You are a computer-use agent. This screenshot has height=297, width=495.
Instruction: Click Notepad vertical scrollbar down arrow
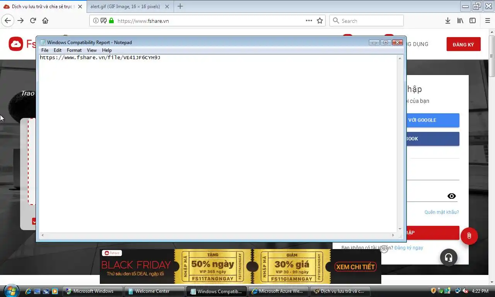tap(400, 229)
